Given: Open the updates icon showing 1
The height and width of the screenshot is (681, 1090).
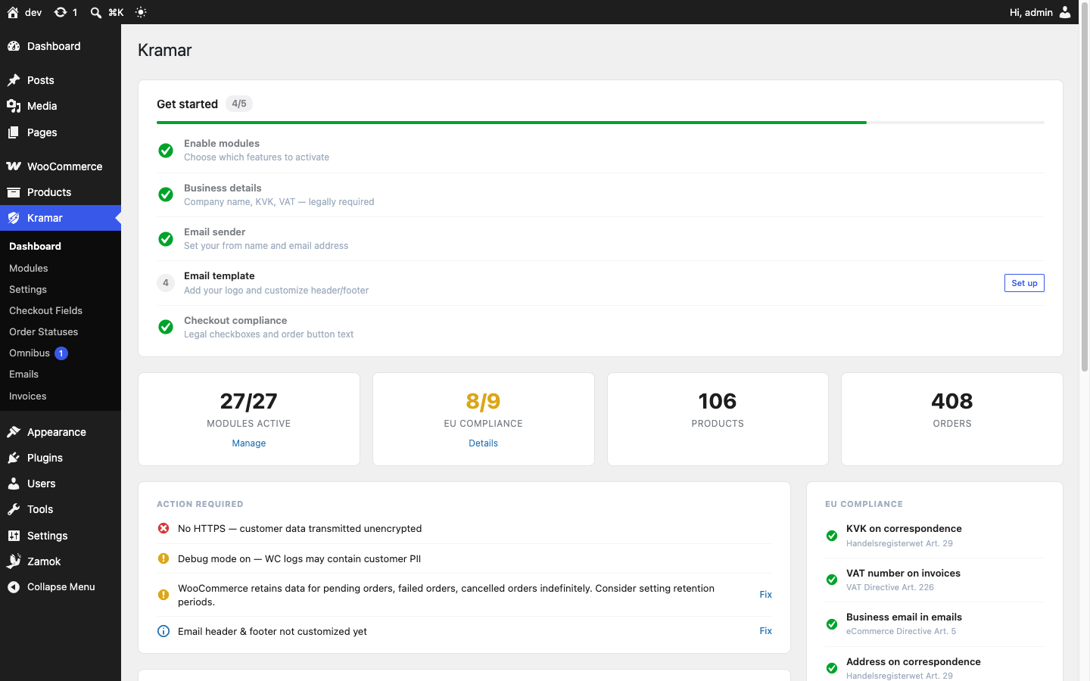Looking at the screenshot, I should tap(61, 12).
